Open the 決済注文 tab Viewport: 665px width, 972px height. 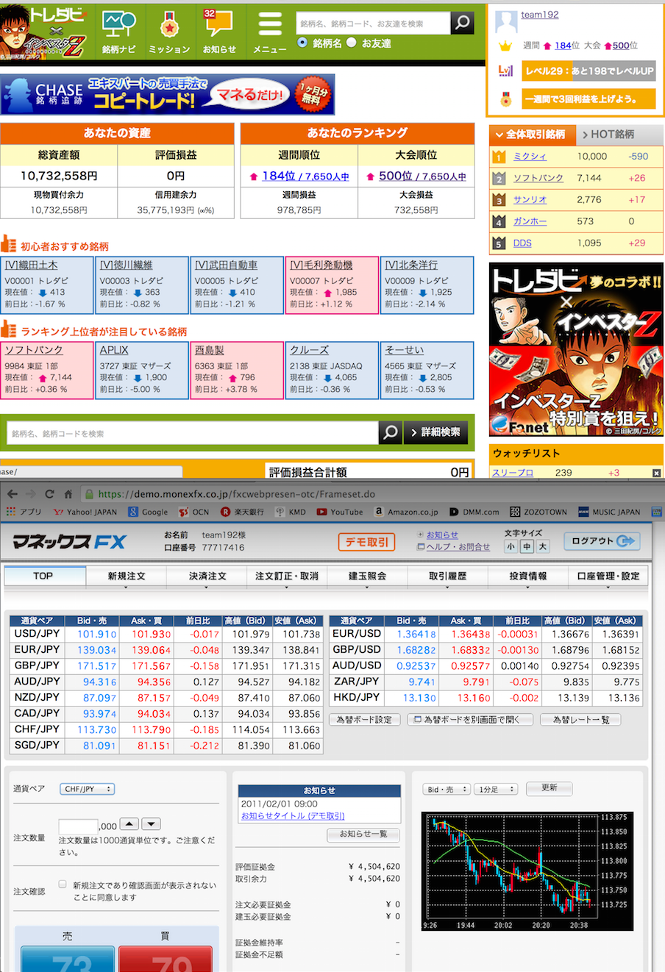[207, 576]
